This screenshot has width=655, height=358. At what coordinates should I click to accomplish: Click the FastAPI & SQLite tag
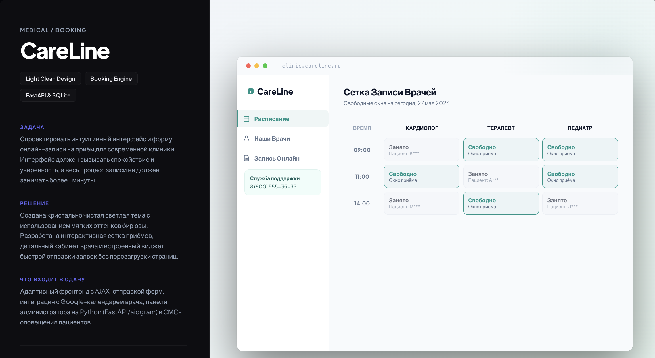48,95
